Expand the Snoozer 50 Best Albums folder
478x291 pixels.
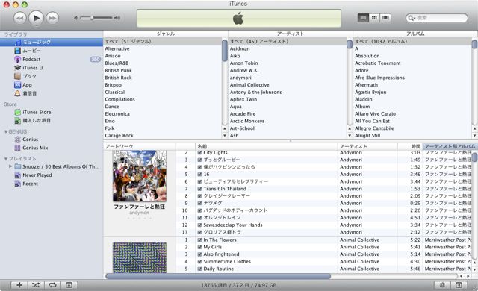click(10, 166)
